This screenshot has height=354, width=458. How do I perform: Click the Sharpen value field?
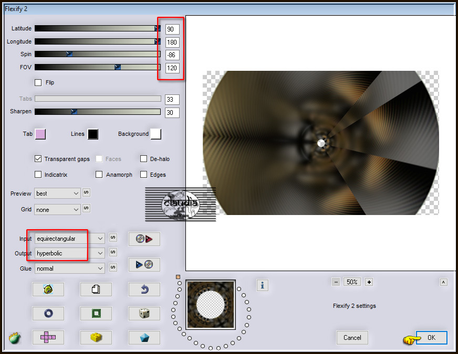172,113
